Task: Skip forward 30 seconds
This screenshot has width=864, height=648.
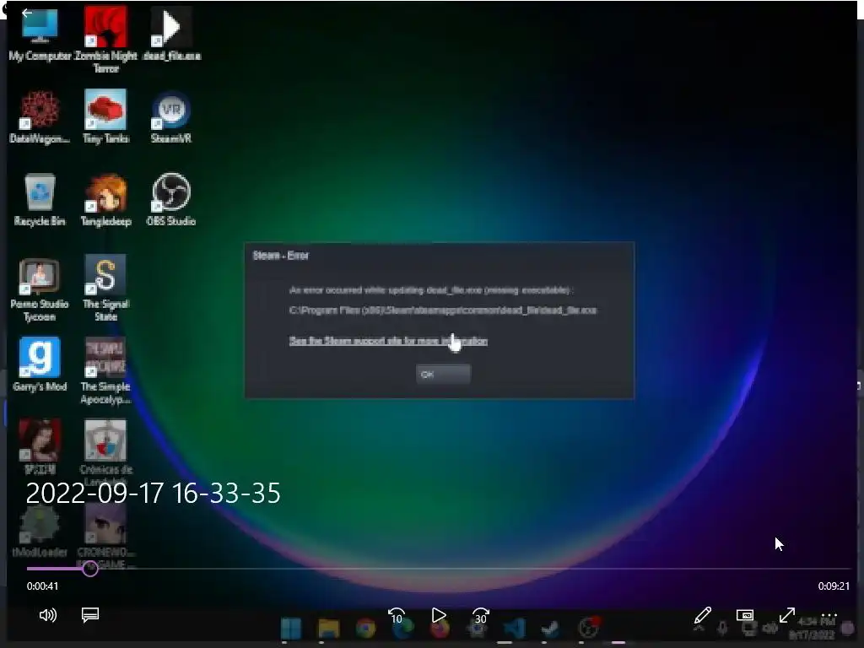Action: (480, 615)
